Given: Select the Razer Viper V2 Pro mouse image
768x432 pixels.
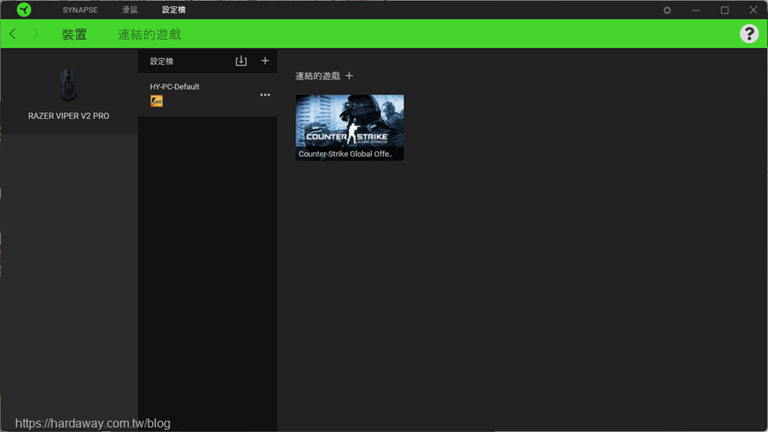Looking at the screenshot, I should (68, 85).
